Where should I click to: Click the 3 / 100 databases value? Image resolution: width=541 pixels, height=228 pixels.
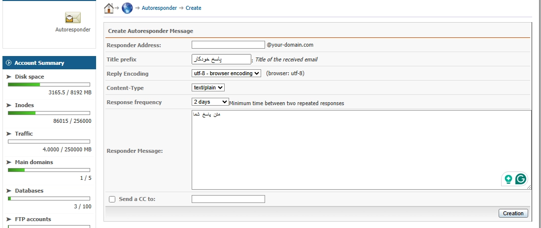coord(83,207)
